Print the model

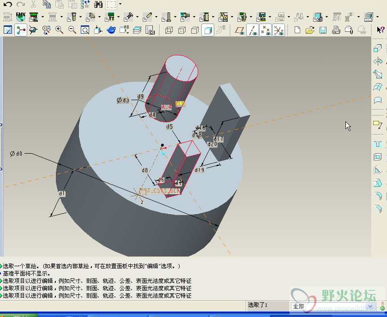coord(336,30)
